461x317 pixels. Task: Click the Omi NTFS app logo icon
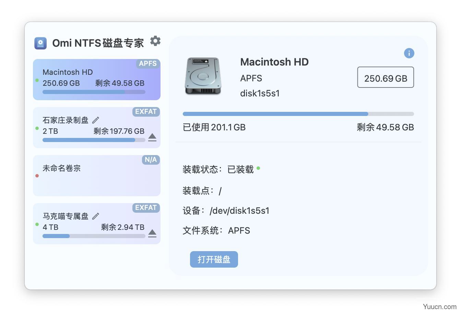click(x=40, y=43)
